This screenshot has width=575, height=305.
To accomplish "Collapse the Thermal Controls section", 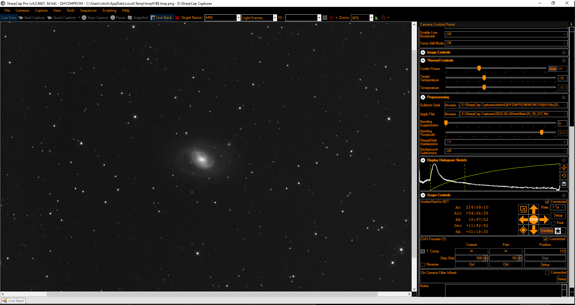I will tap(423, 60).
